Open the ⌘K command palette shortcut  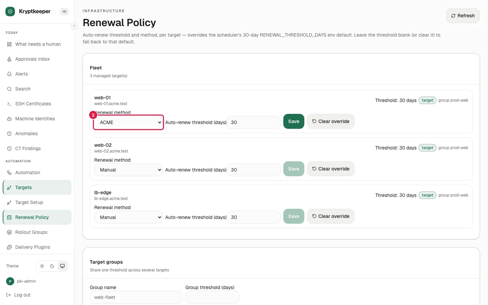(x=64, y=12)
